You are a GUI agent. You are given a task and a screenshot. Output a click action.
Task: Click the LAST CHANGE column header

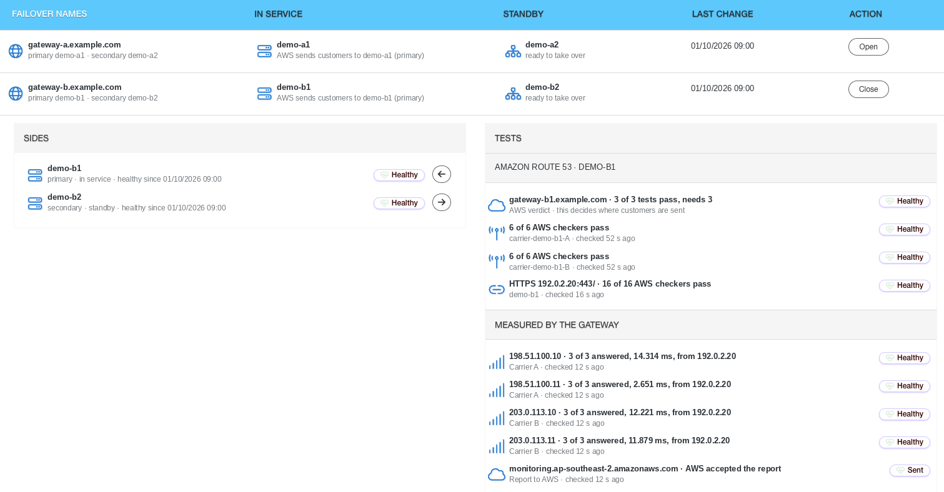tap(722, 14)
